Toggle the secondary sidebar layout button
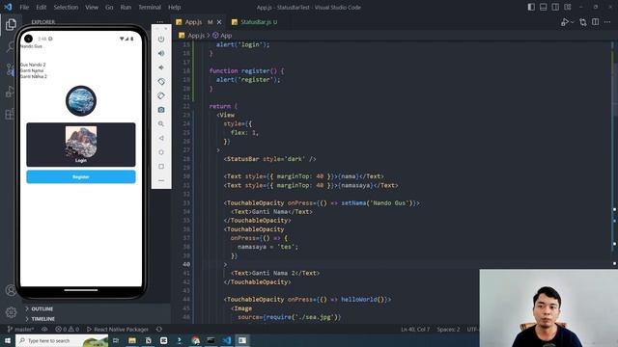The image size is (618, 347). (x=555, y=7)
